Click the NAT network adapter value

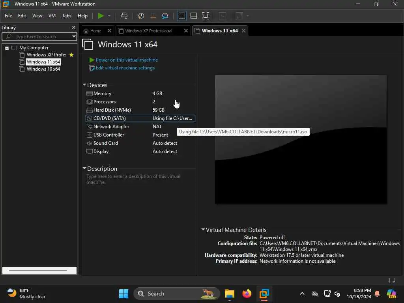click(x=157, y=127)
